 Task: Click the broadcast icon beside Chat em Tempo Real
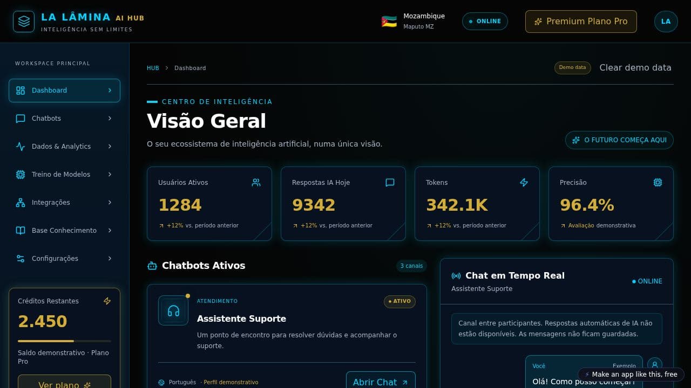456,276
